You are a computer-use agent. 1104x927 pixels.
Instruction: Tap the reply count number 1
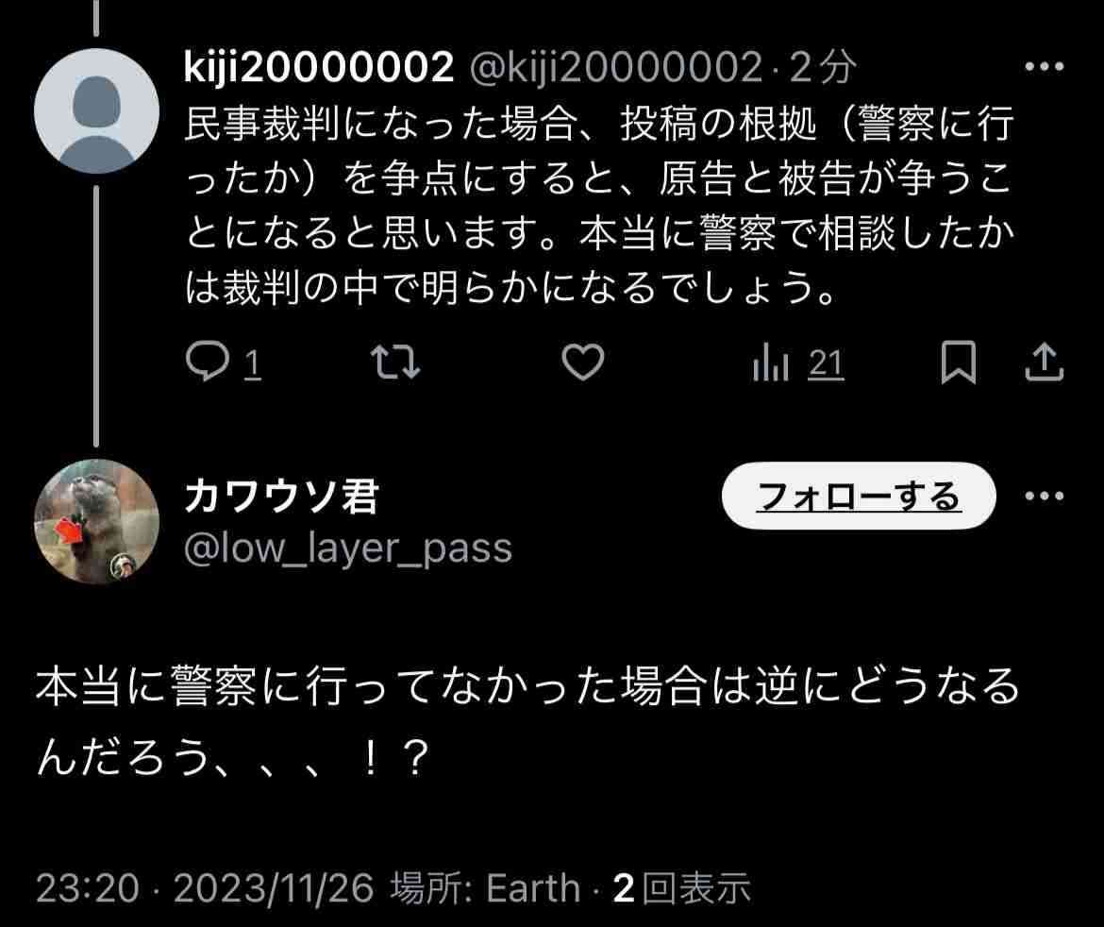tap(253, 365)
